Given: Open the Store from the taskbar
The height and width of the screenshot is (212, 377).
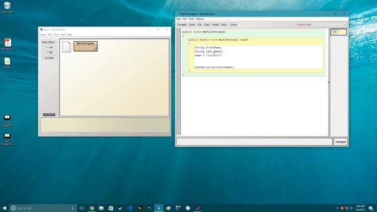Looking at the screenshot, I should coord(111,208).
